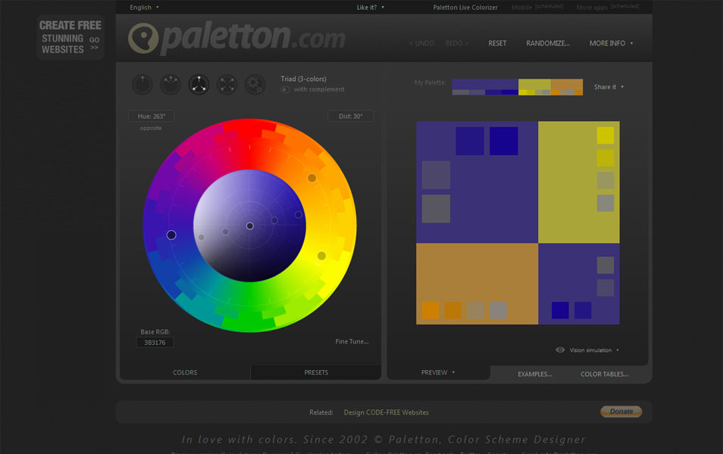723x454 pixels.
Task: Click the gray swatch at bottom of yellow block's swatch column
Action: pyautogui.click(x=606, y=203)
